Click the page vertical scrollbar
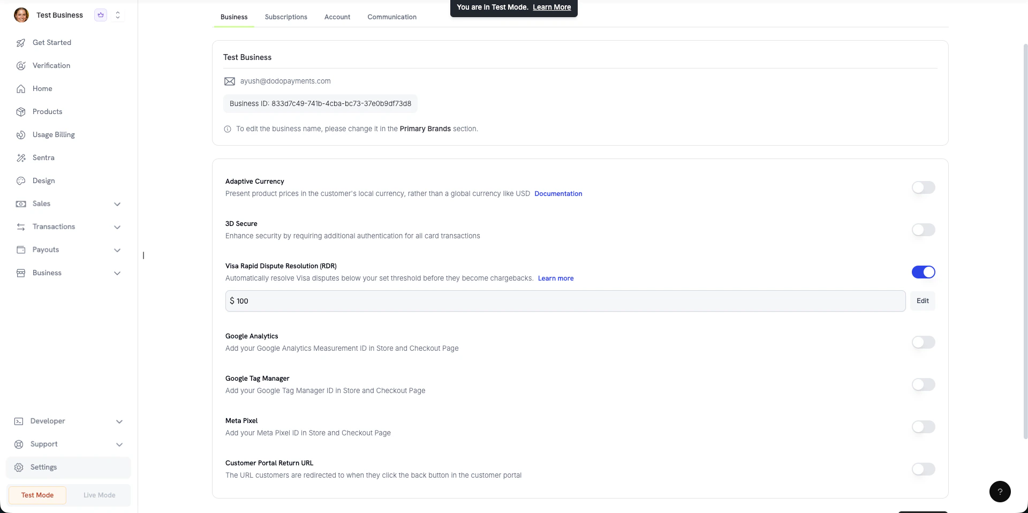This screenshot has width=1028, height=513. point(1025,241)
